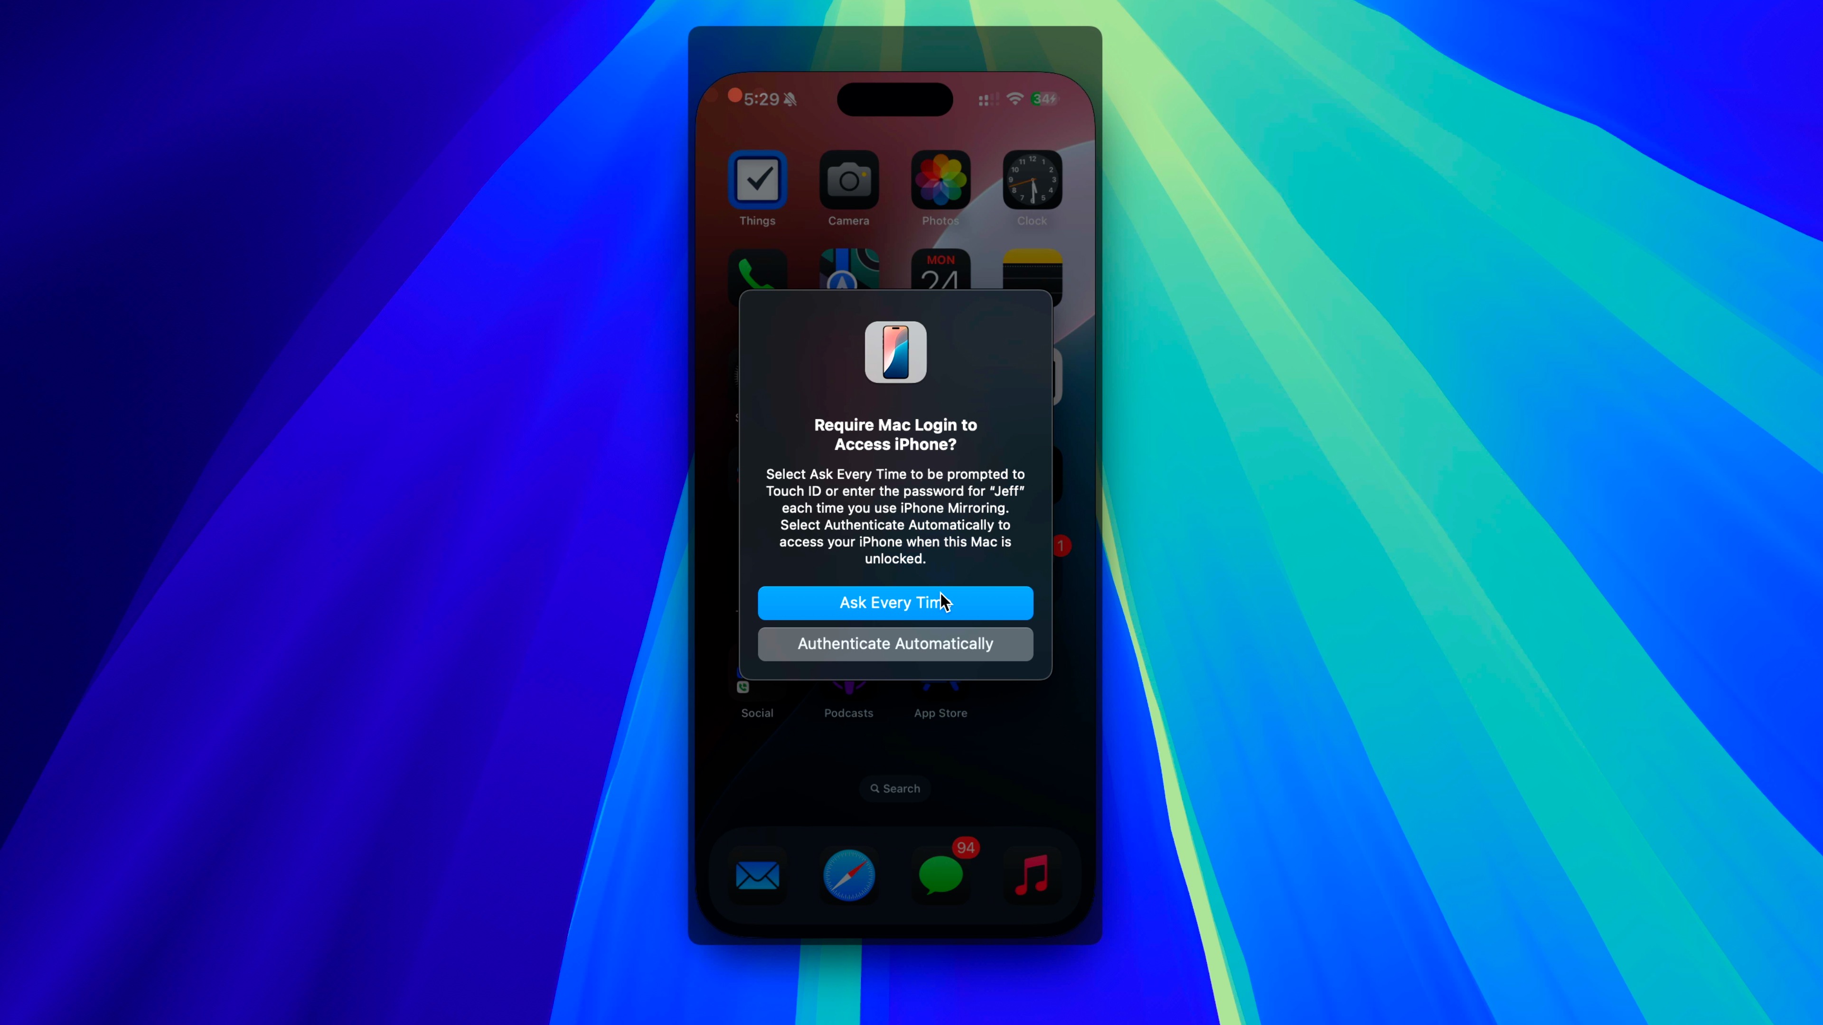Toggle recording indicator red dot
Viewport: 1823px width, 1025px height.
click(733, 98)
